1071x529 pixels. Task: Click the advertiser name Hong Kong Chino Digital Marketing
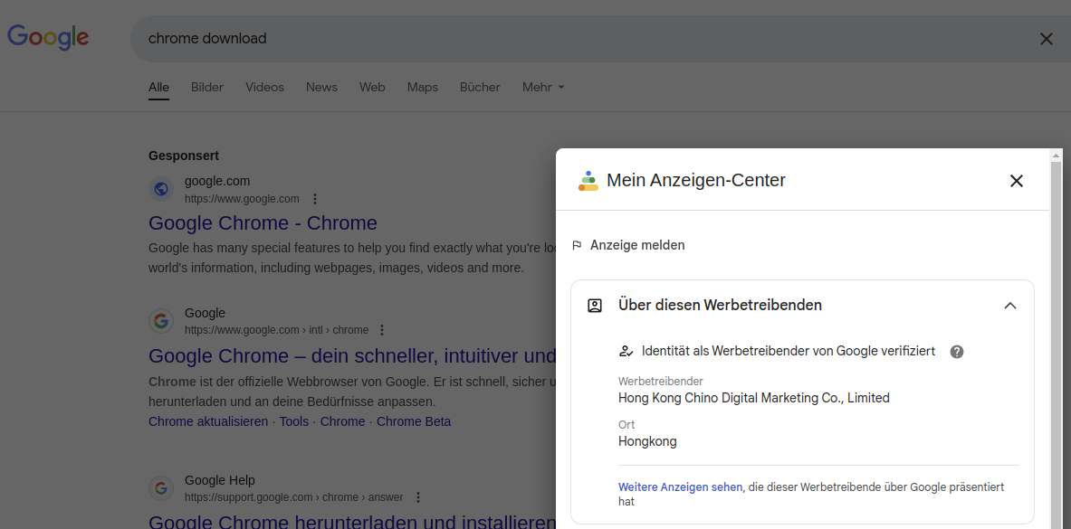click(x=754, y=398)
